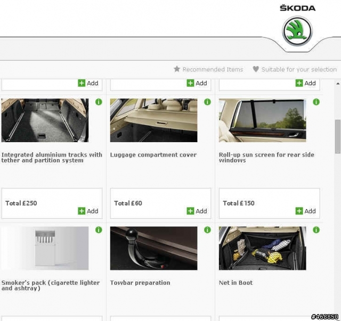The image size is (341, 321).
Task: Select the aluminium tracks boot thumbnail
Action: (45, 120)
